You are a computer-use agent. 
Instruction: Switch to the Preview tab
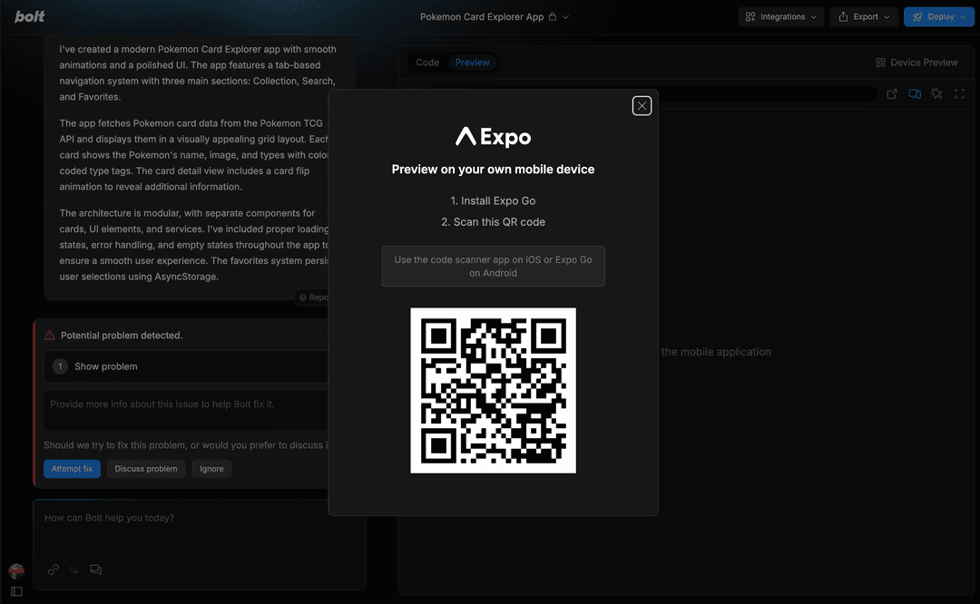472,63
